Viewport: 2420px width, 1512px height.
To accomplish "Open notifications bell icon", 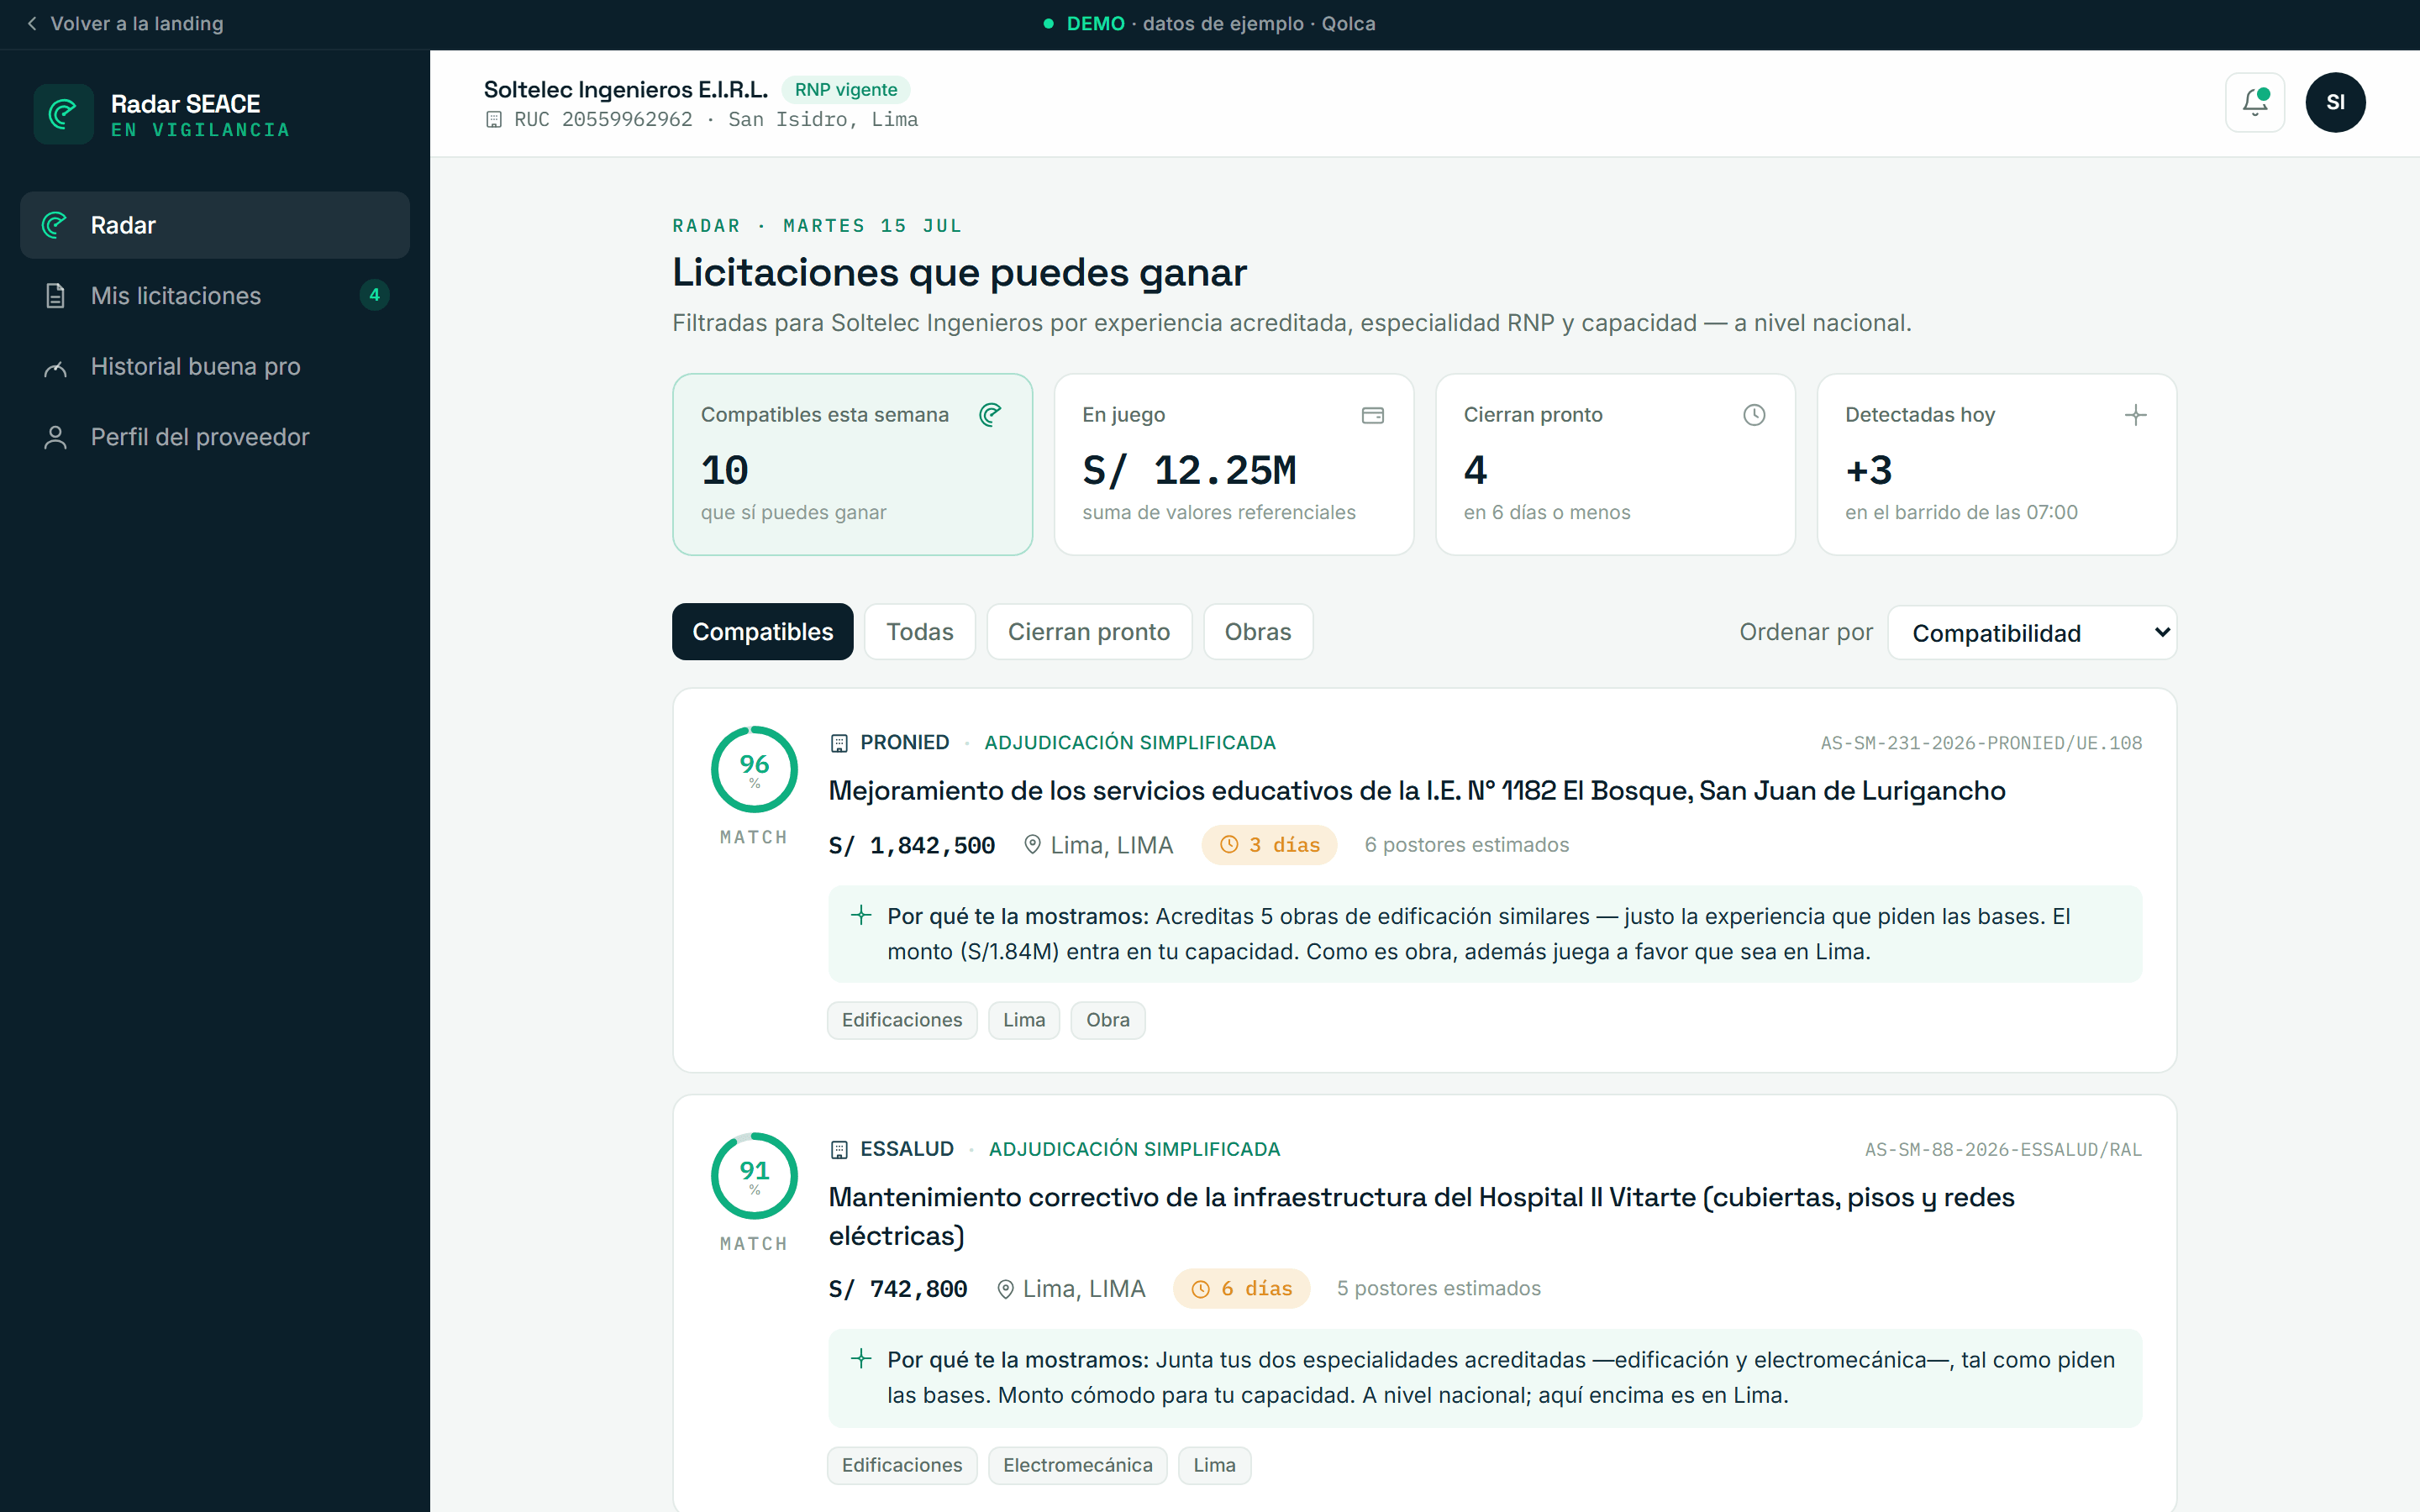I will (x=2254, y=102).
